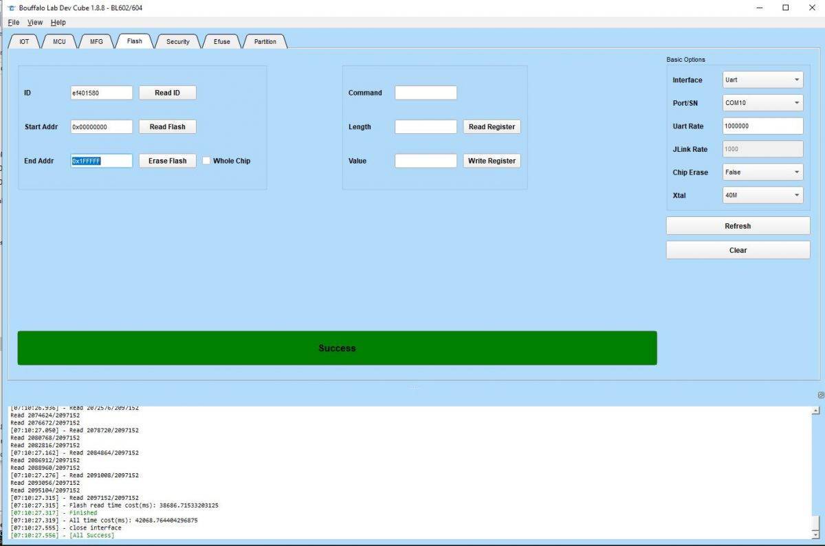825x546 pixels.
Task: Open the File menu
Action: pyautogui.click(x=14, y=23)
